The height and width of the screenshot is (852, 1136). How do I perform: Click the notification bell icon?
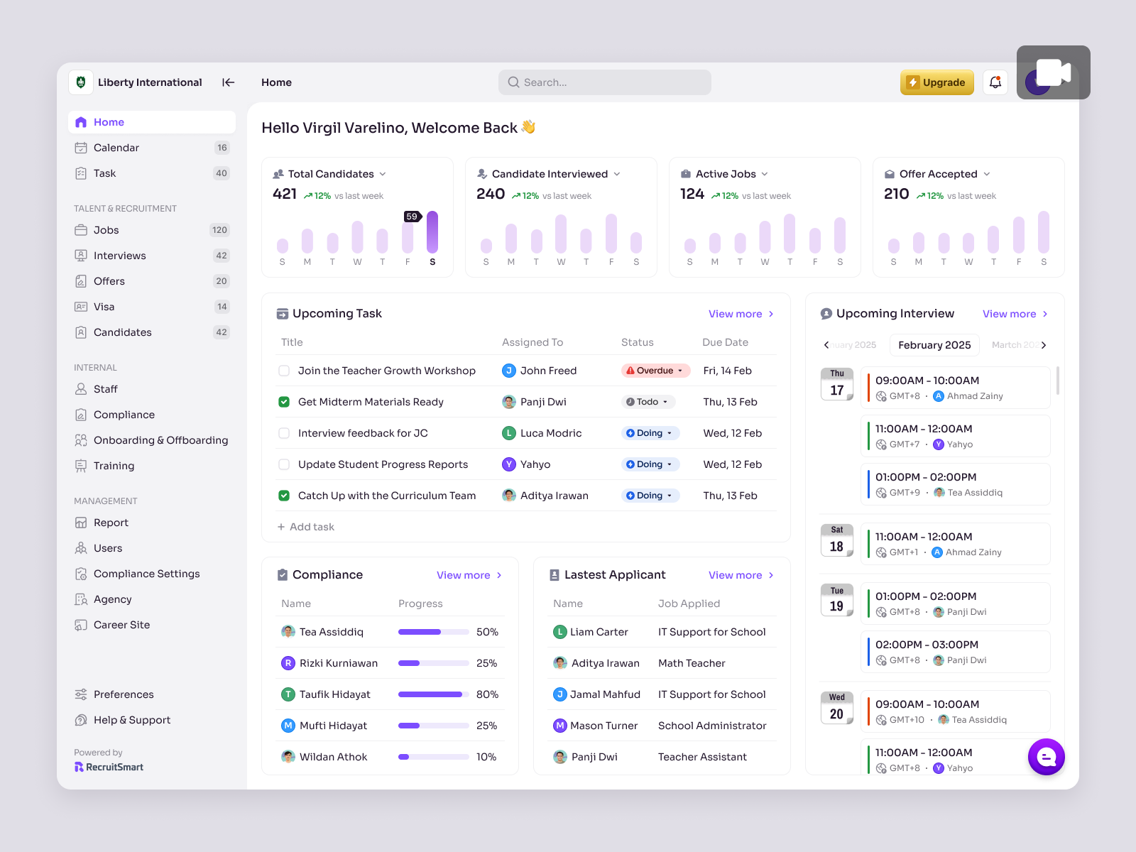coord(995,82)
